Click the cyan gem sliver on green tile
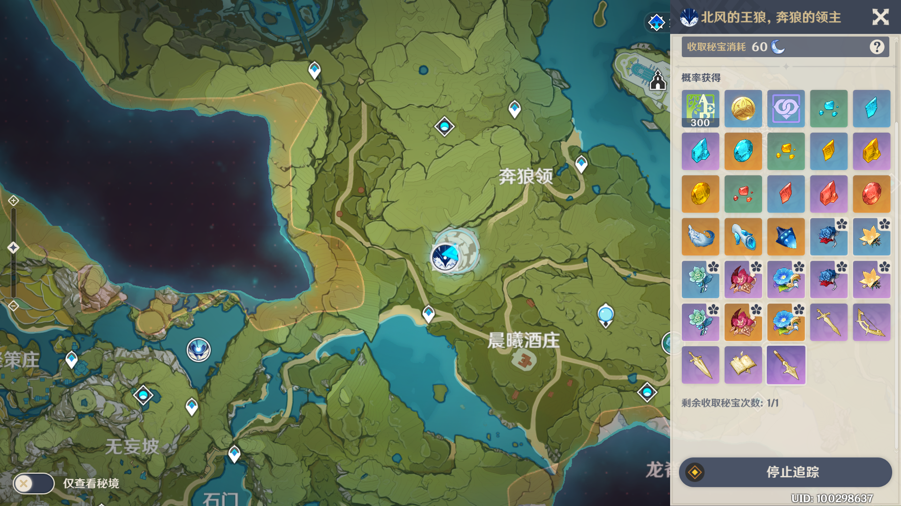This screenshot has width=901, height=506. coord(829,109)
